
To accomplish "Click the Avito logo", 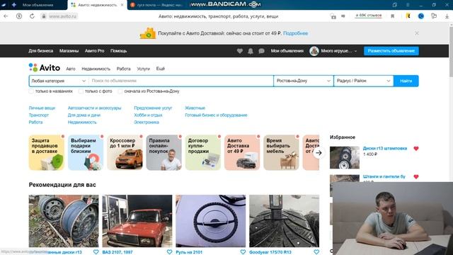I will coord(45,68).
